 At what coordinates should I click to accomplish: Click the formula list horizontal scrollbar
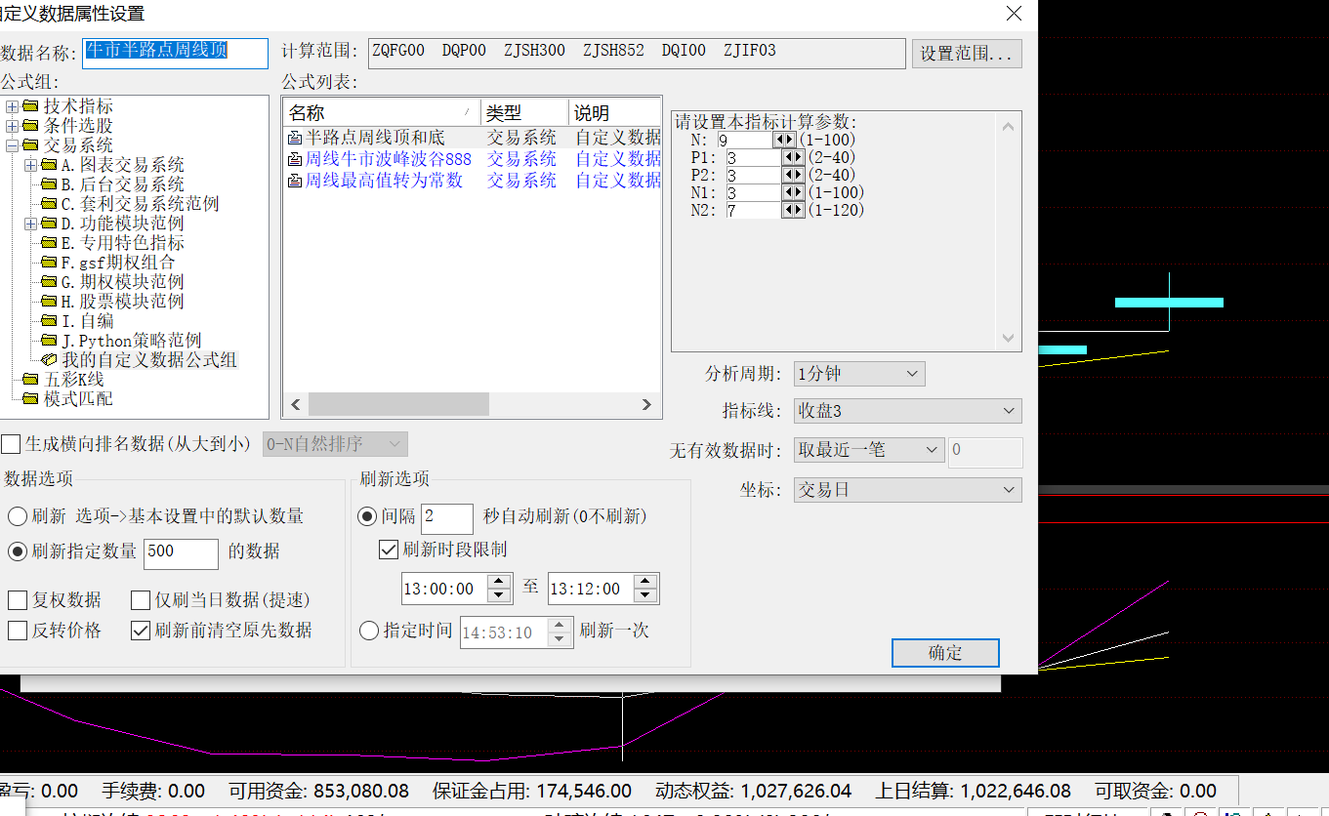click(398, 404)
